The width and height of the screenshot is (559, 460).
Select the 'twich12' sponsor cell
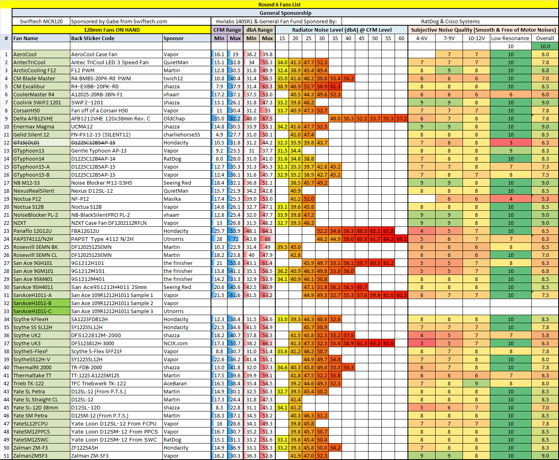(x=187, y=78)
